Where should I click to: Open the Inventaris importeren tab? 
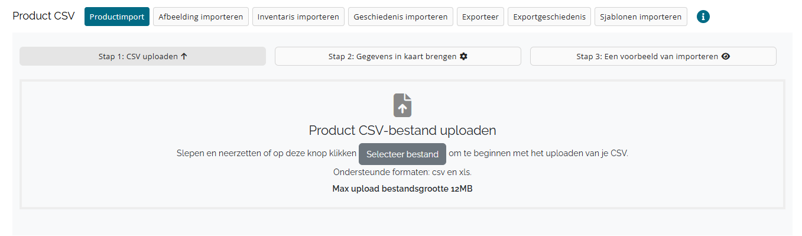pyautogui.click(x=298, y=17)
